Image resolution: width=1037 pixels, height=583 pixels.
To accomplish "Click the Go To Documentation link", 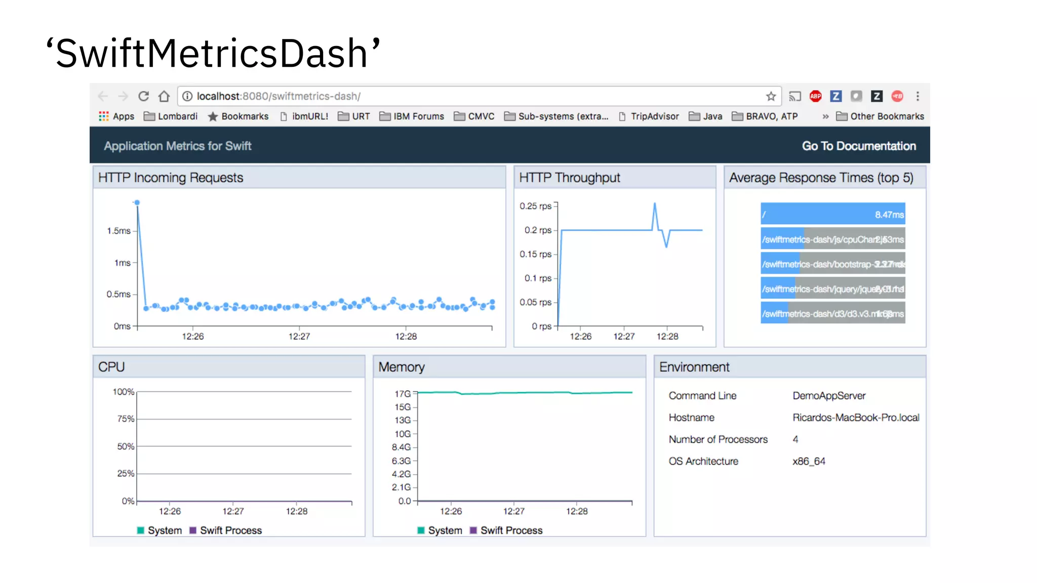I will coord(859,146).
